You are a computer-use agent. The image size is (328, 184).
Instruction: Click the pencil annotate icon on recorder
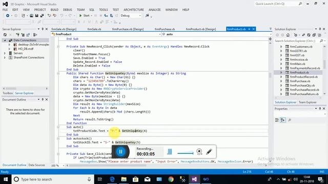pos(209,152)
